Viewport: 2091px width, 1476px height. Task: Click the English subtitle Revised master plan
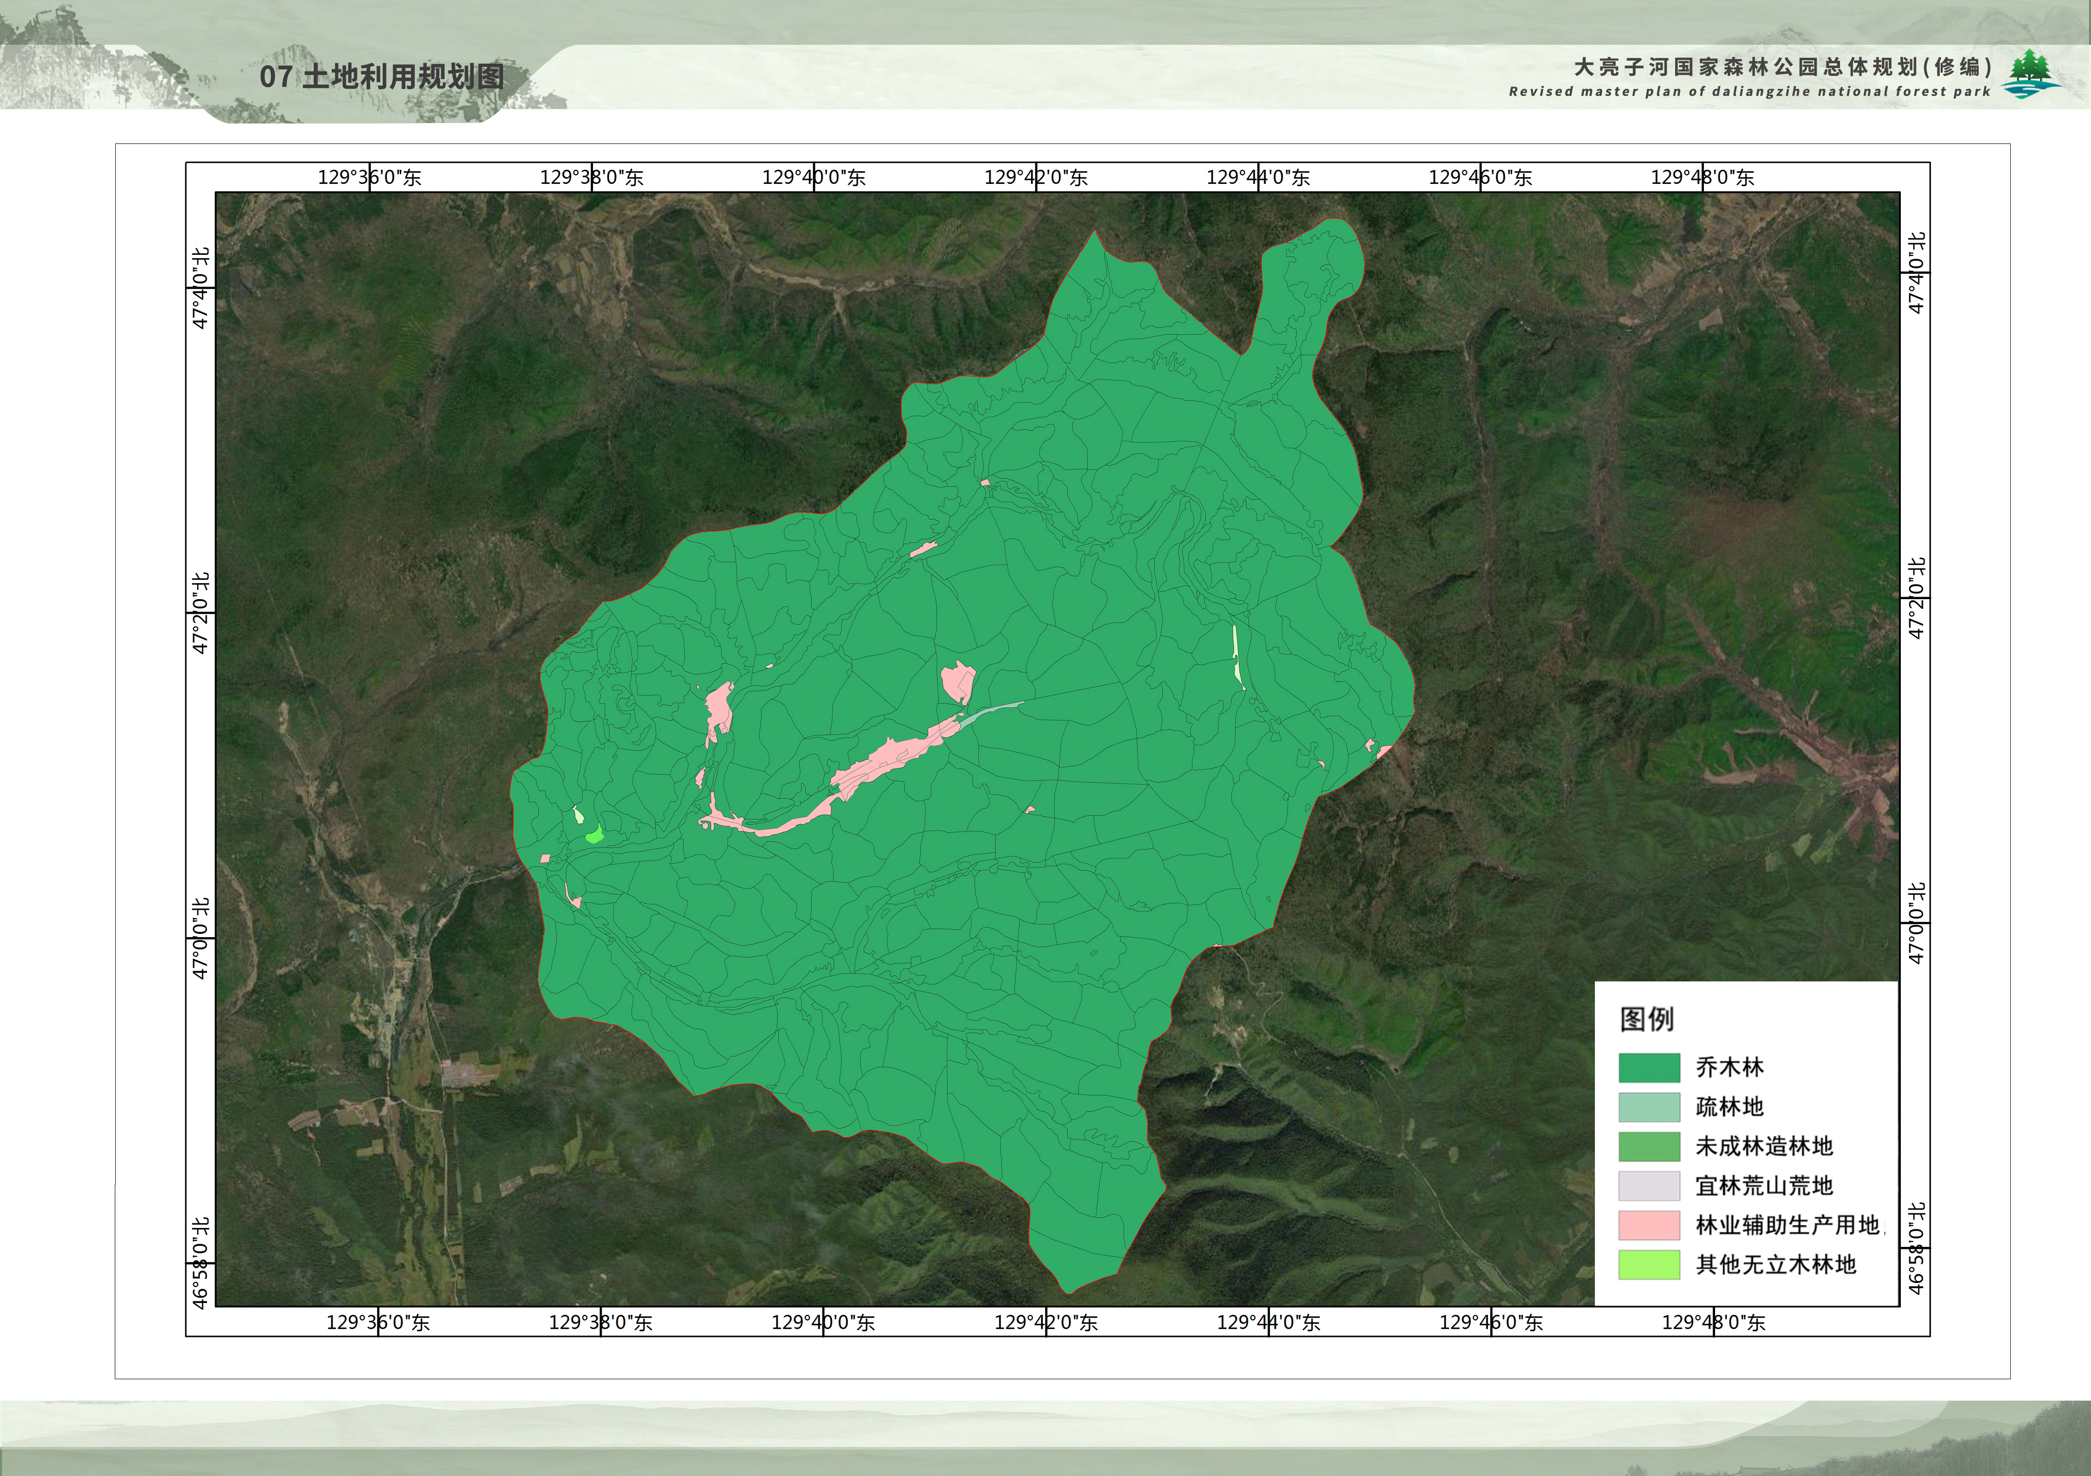coord(1749,92)
